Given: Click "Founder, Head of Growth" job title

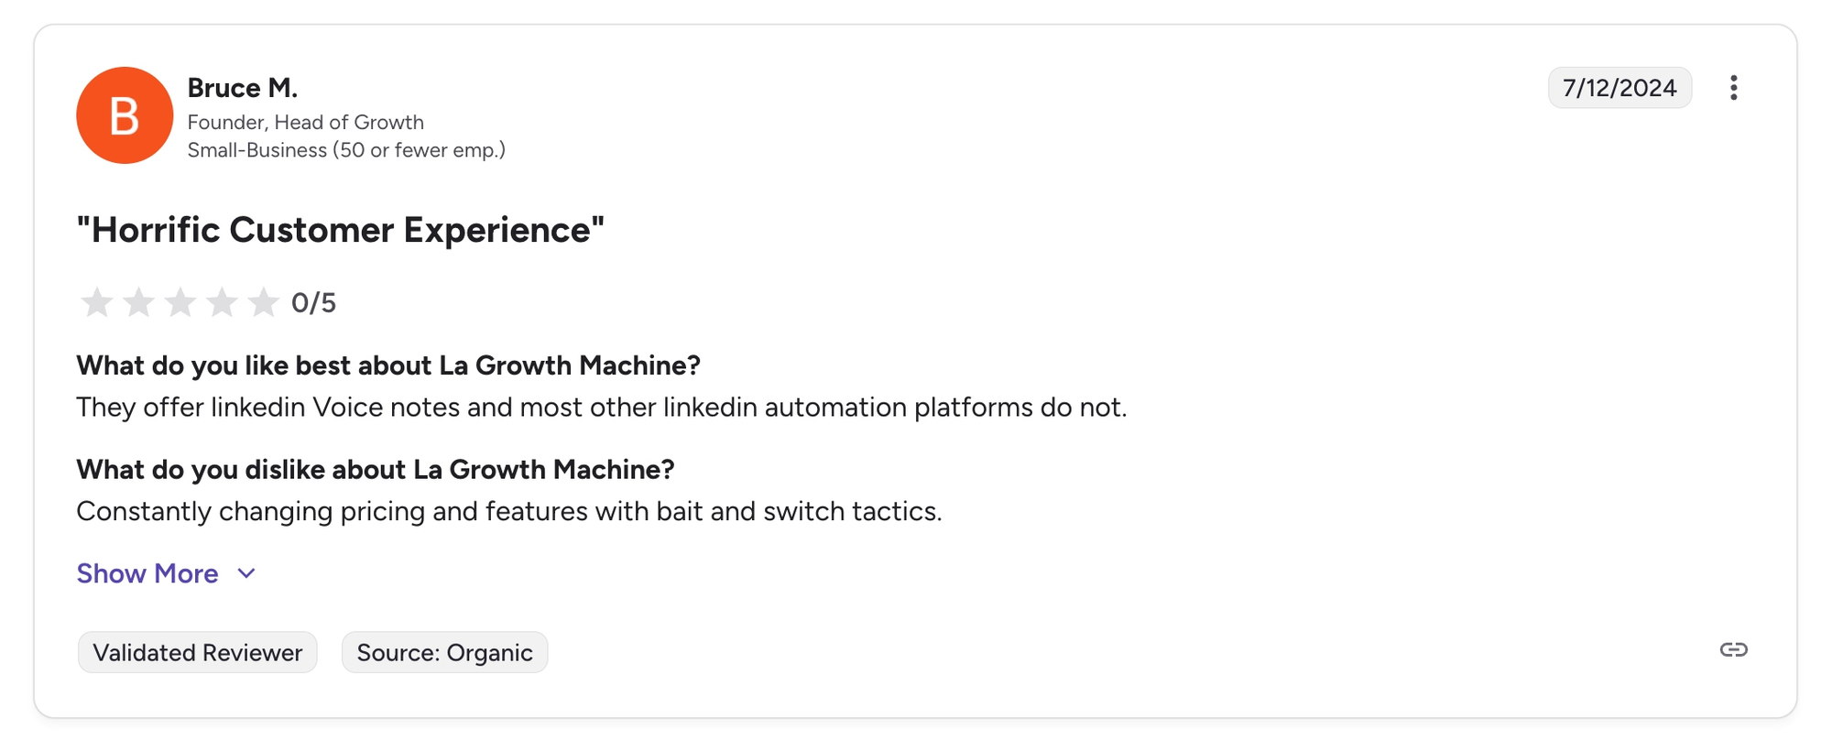Looking at the screenshot, I should point(305,122).
